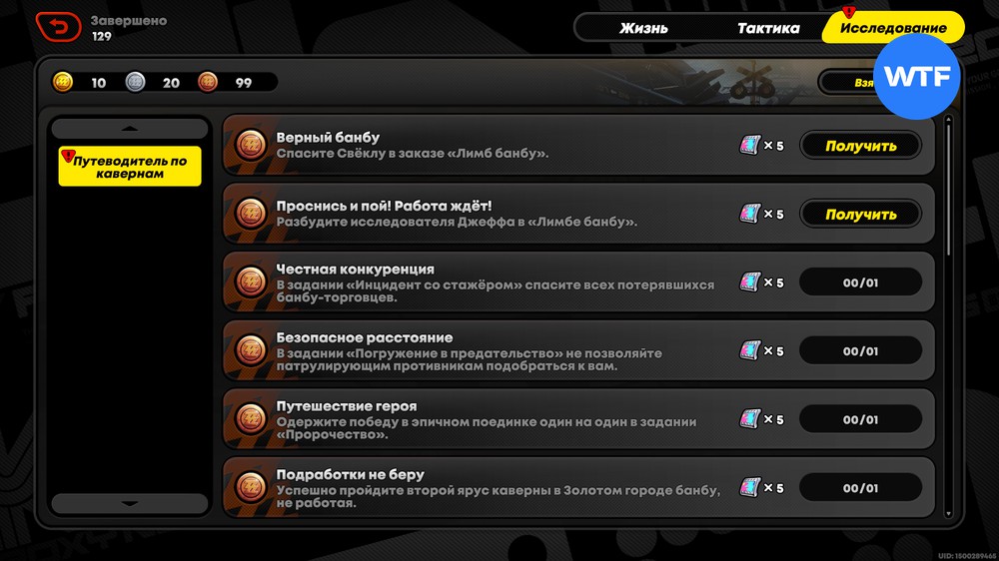Click the bronze medal beside Верный банбу
The width and height of the screenshot is (999, 561).
[x=251, y=145]
